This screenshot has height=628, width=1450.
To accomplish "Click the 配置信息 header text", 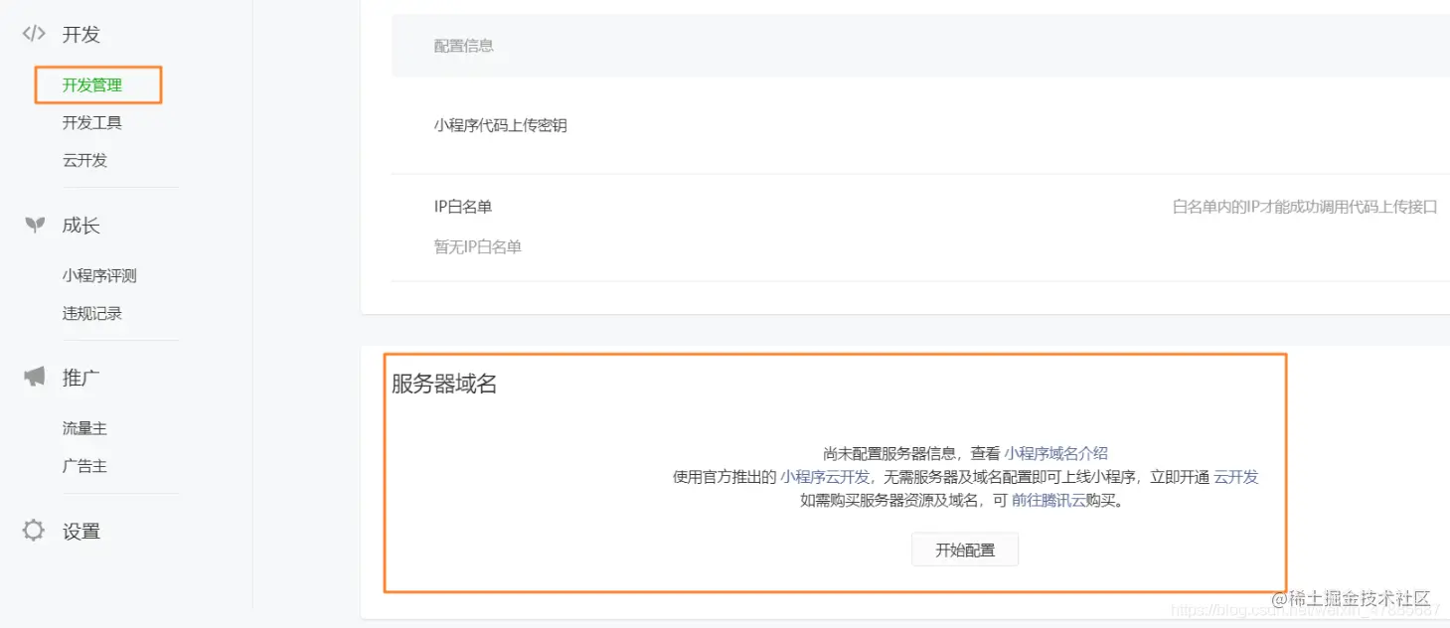I will [464, 46].
